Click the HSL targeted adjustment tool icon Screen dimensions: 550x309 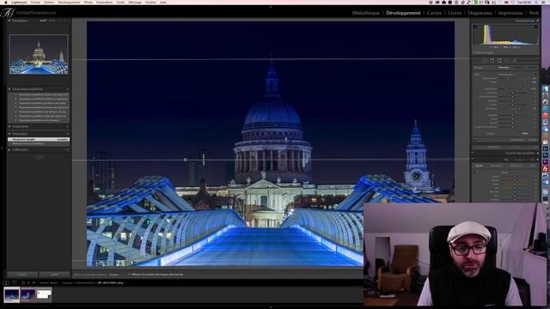point(475,172)
